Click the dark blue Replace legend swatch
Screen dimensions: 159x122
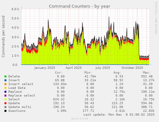(5, 92)
